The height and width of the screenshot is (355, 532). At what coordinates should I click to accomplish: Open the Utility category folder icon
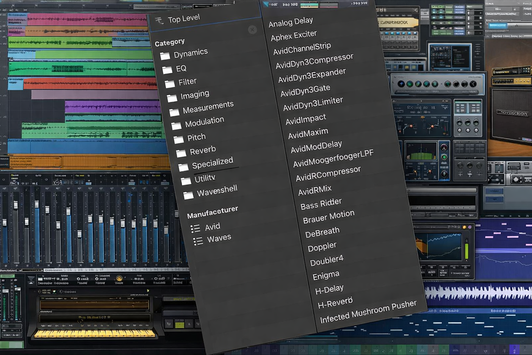click(x=186, y=181)
